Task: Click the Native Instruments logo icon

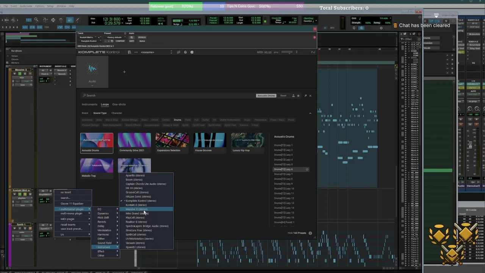Action: point(313,52)
